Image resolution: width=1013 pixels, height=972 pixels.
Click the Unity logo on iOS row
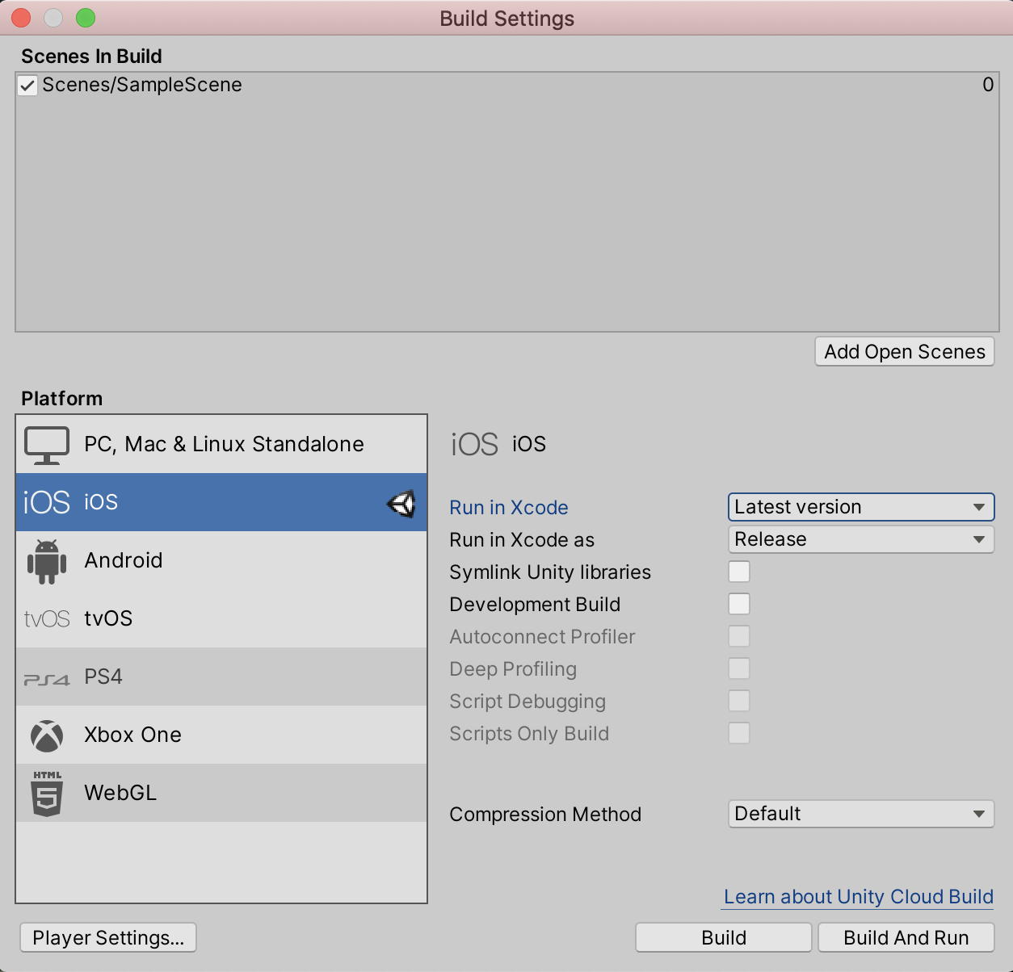[x=401, y=504]
